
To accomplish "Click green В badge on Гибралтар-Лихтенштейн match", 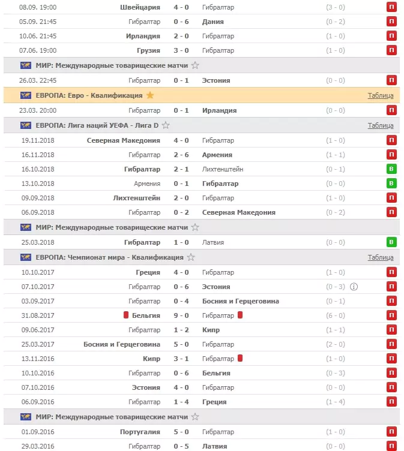I will (x=391, y=169).
